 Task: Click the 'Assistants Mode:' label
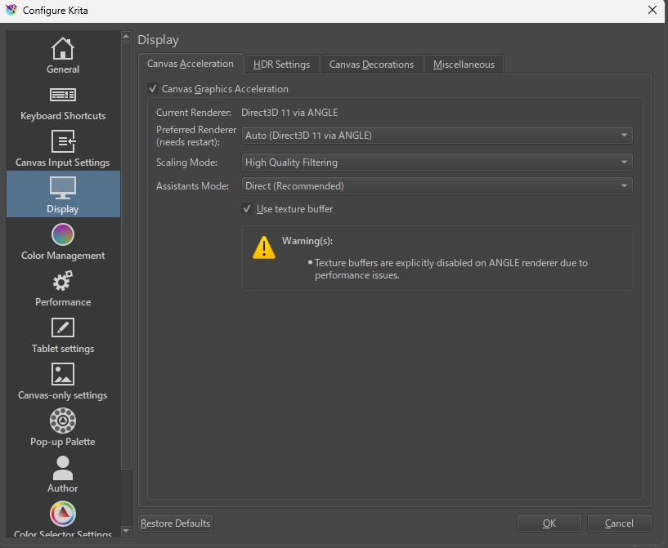coord(192,186)
